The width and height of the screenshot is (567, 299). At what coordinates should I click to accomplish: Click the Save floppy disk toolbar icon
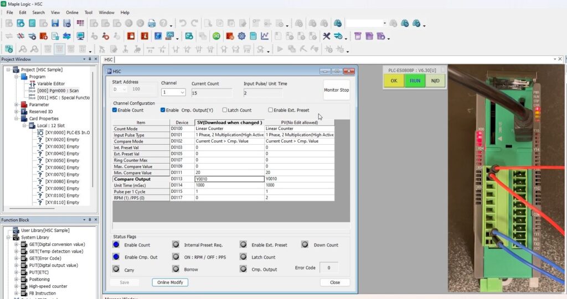coord(55,23)
